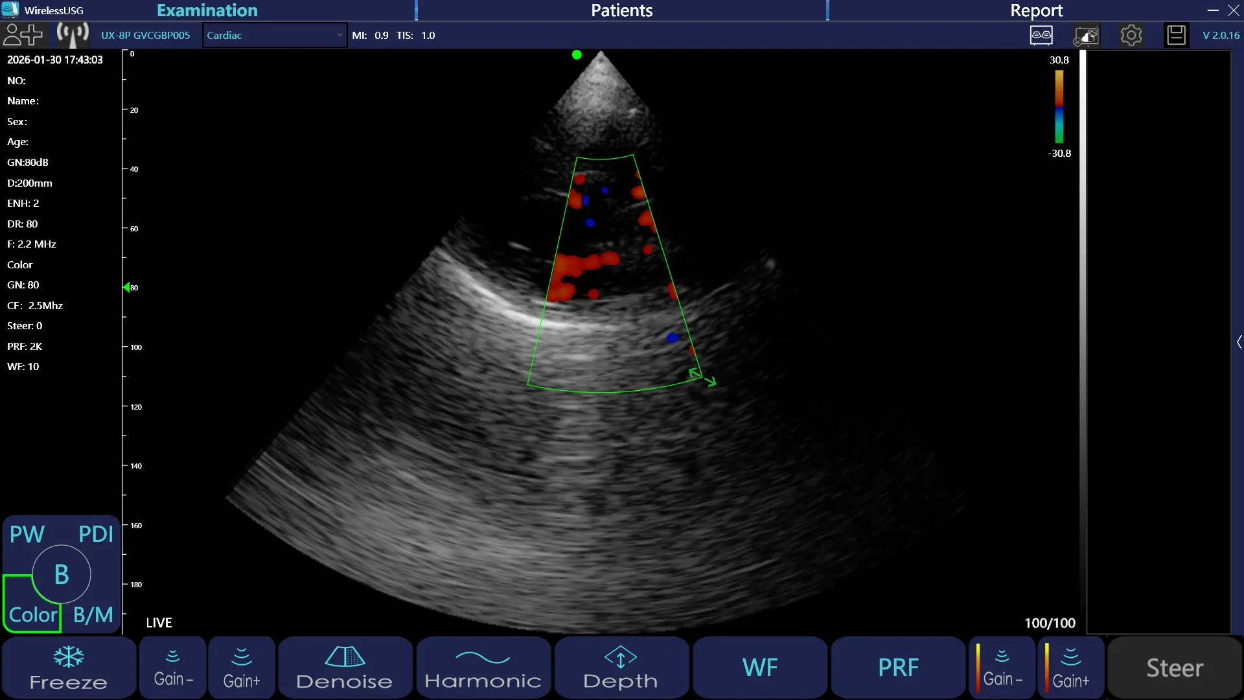Toggle Harmonic imaging
Viewport: 1244px width, 700px height.
483,668
